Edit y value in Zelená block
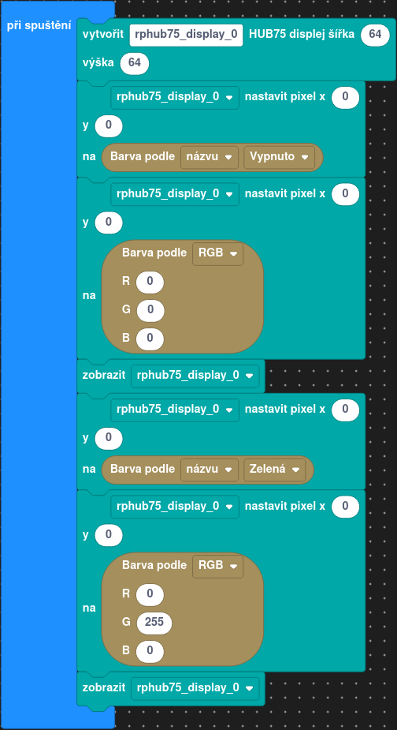The width and height of the screenshot is (397, 730). click(x=109, y=439)
